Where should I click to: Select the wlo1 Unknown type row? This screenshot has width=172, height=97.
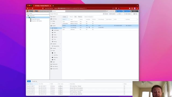(100, 29)
